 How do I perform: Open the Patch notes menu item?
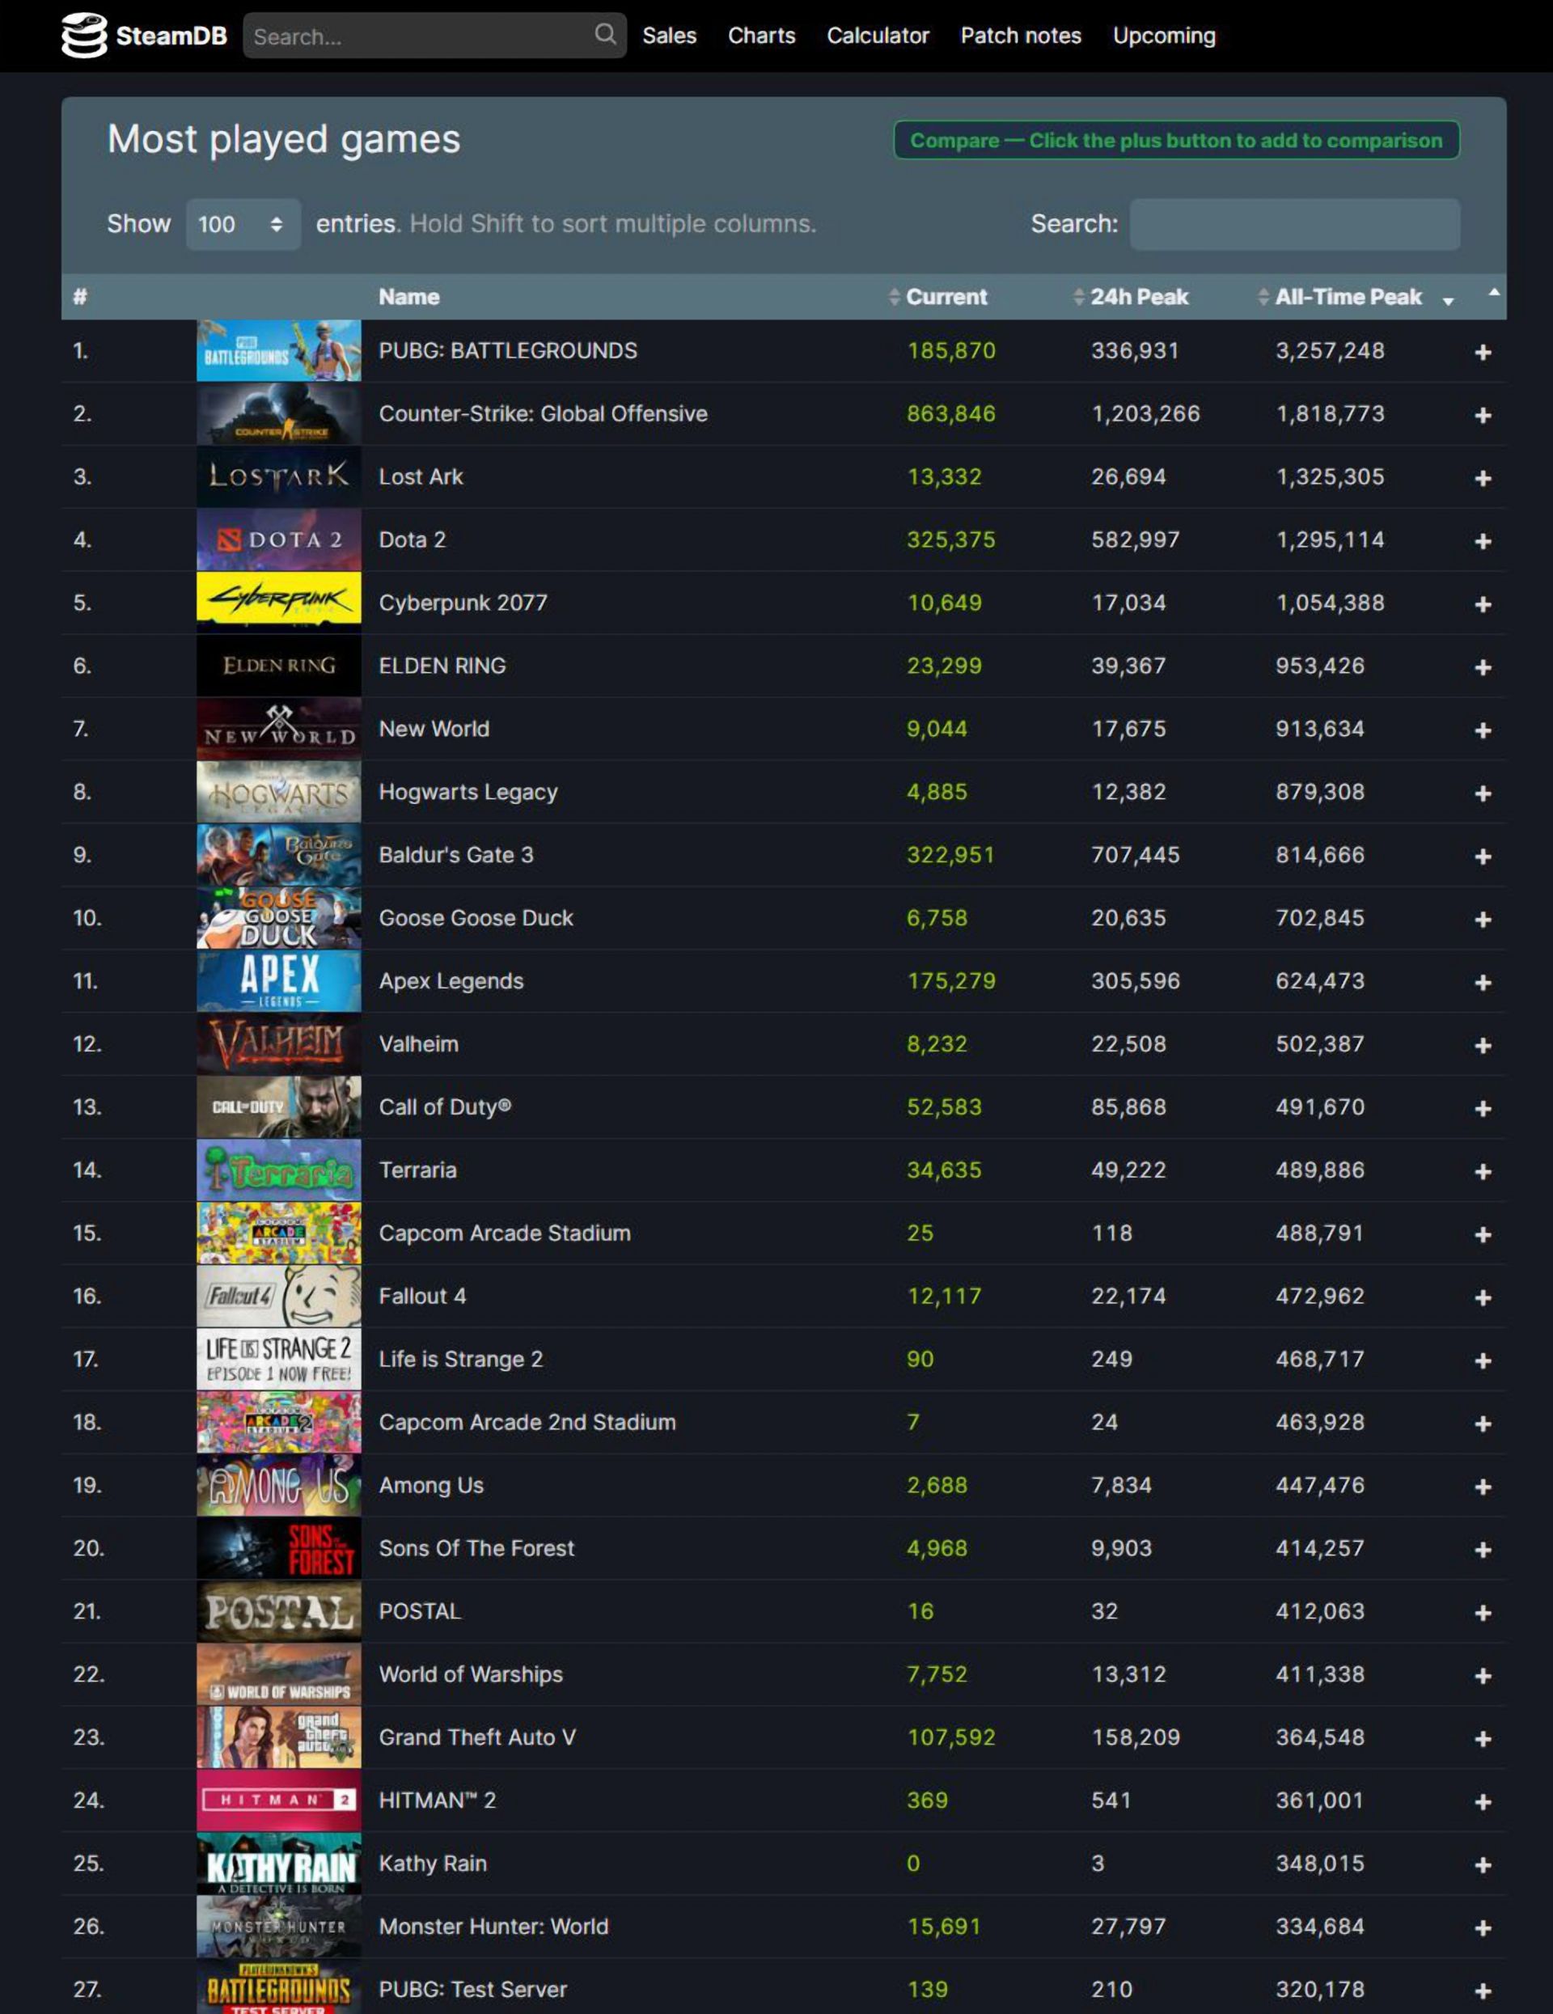tap(1021, 36)
